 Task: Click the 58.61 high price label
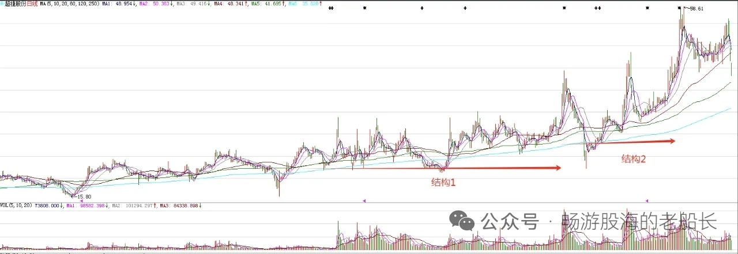tap(698, 9)
